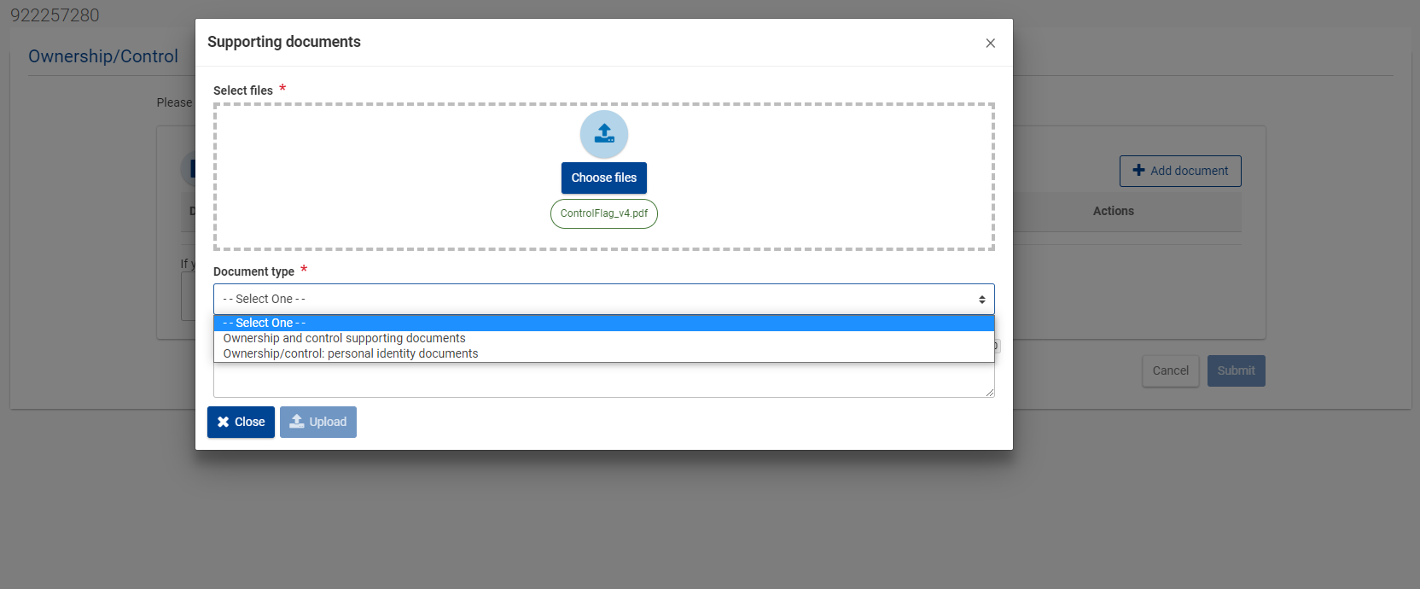This screenshot has width=1420, height=589.
Task: Click the 922257280 number at the top
Action: [55, 15]
